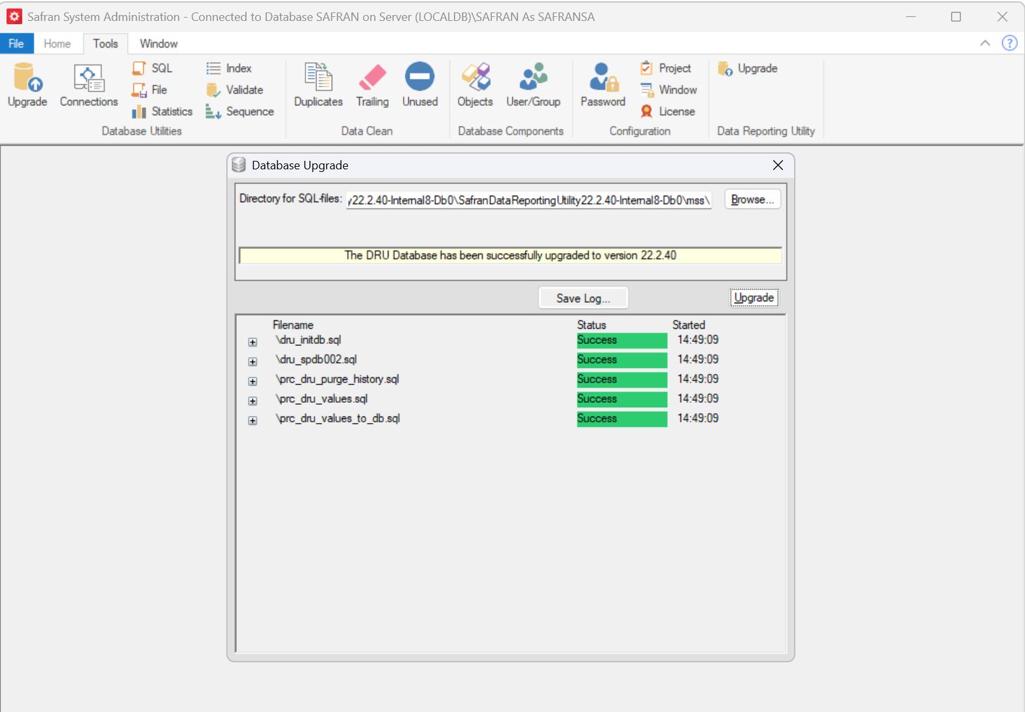Click Success status of \dru_initdb.sql

[621, 340]
